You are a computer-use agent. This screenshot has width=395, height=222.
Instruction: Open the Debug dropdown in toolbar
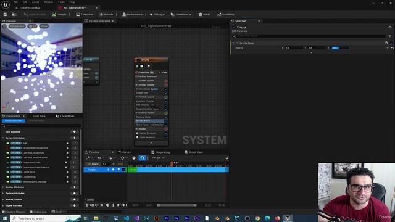[x=157, y=14]
